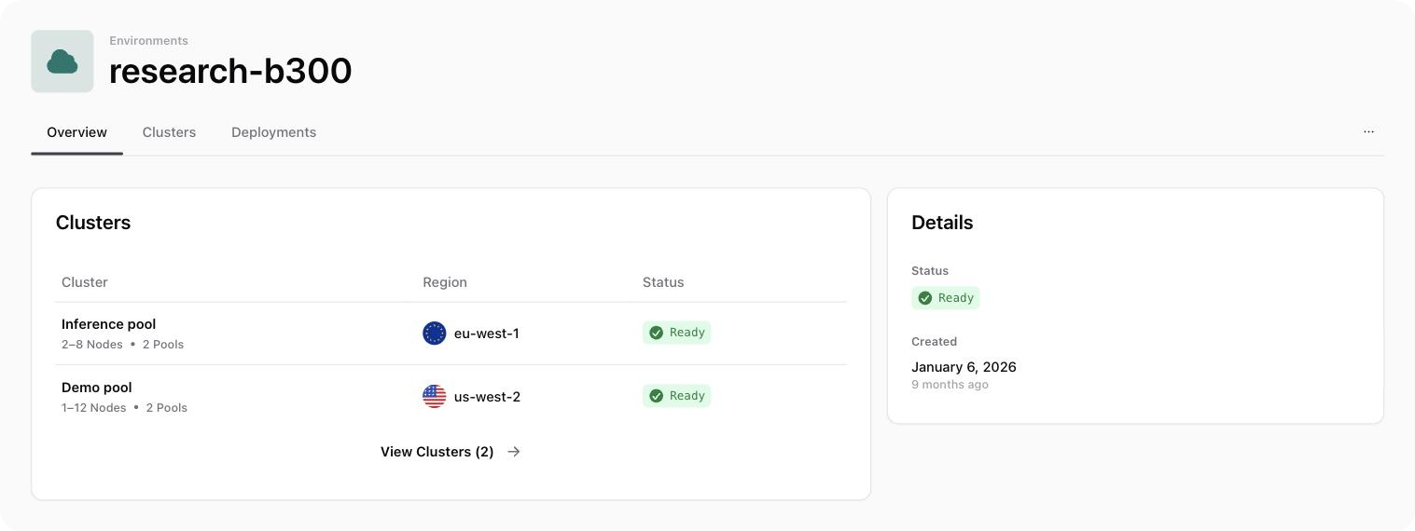
Task: Click the us-west-2 region text
Action: pyautogui.click(x=487, y=397)
